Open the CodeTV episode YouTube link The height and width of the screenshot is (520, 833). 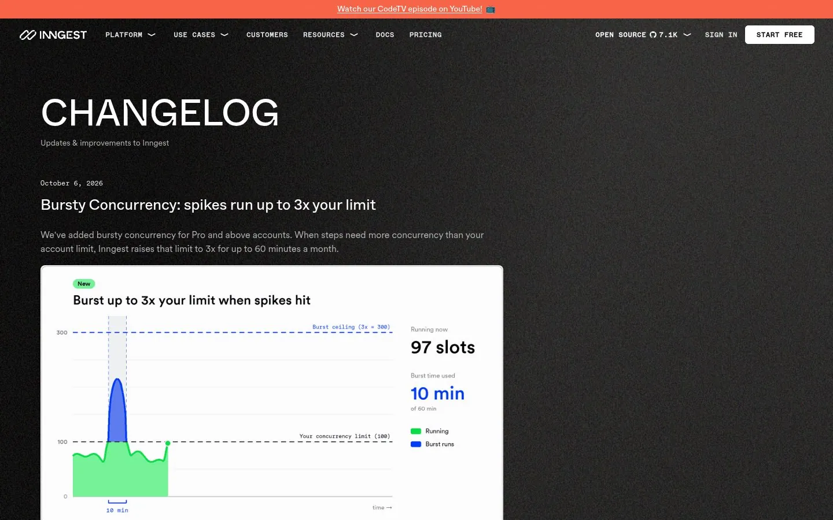410,9
